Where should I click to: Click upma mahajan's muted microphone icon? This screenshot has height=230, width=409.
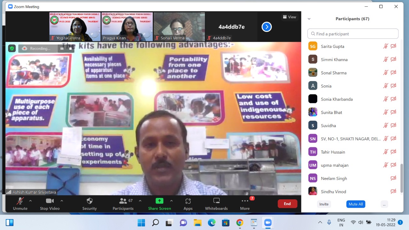(x=386, y=165)
